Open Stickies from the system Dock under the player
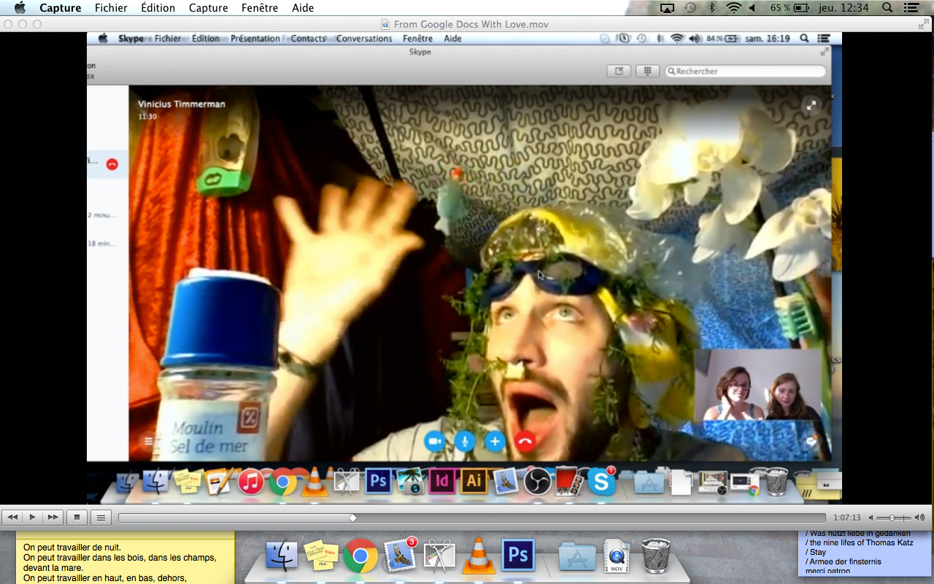The height and width of the screenshot is (584, 934). [x=320, y=556]
